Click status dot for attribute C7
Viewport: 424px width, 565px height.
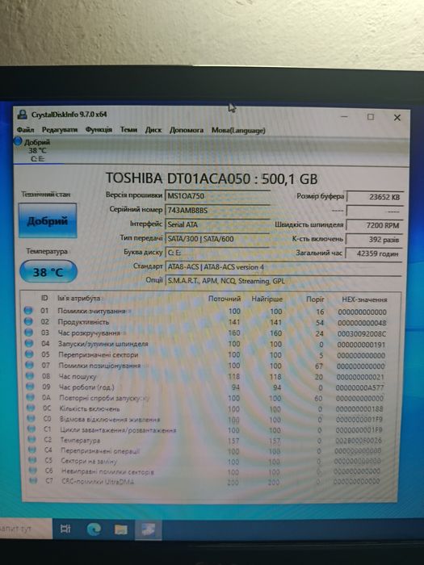pos(34,480)
